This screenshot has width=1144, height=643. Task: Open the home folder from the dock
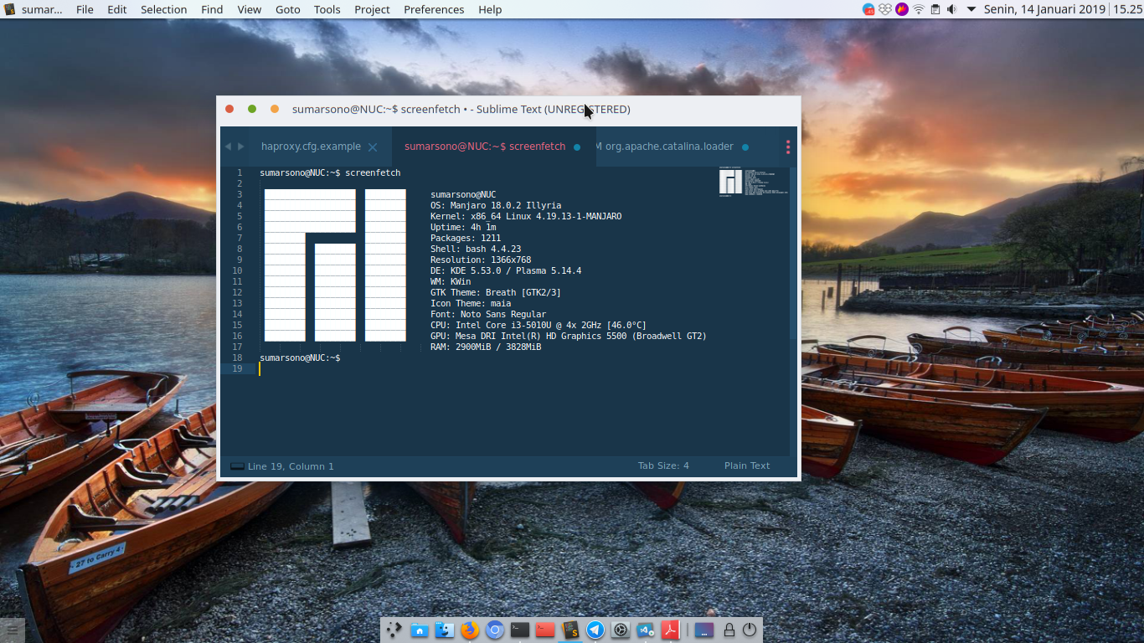point(420,630)
